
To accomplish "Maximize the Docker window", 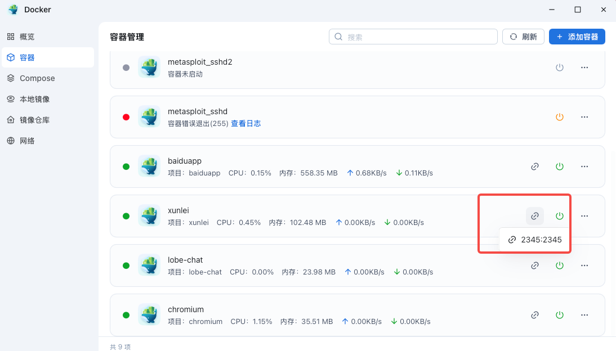I will 578,10.
